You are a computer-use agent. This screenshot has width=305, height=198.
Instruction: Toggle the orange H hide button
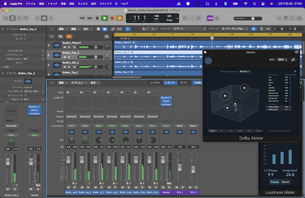tap(69, 36)
